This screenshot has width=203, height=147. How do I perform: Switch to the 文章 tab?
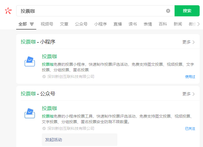point(64,24)
